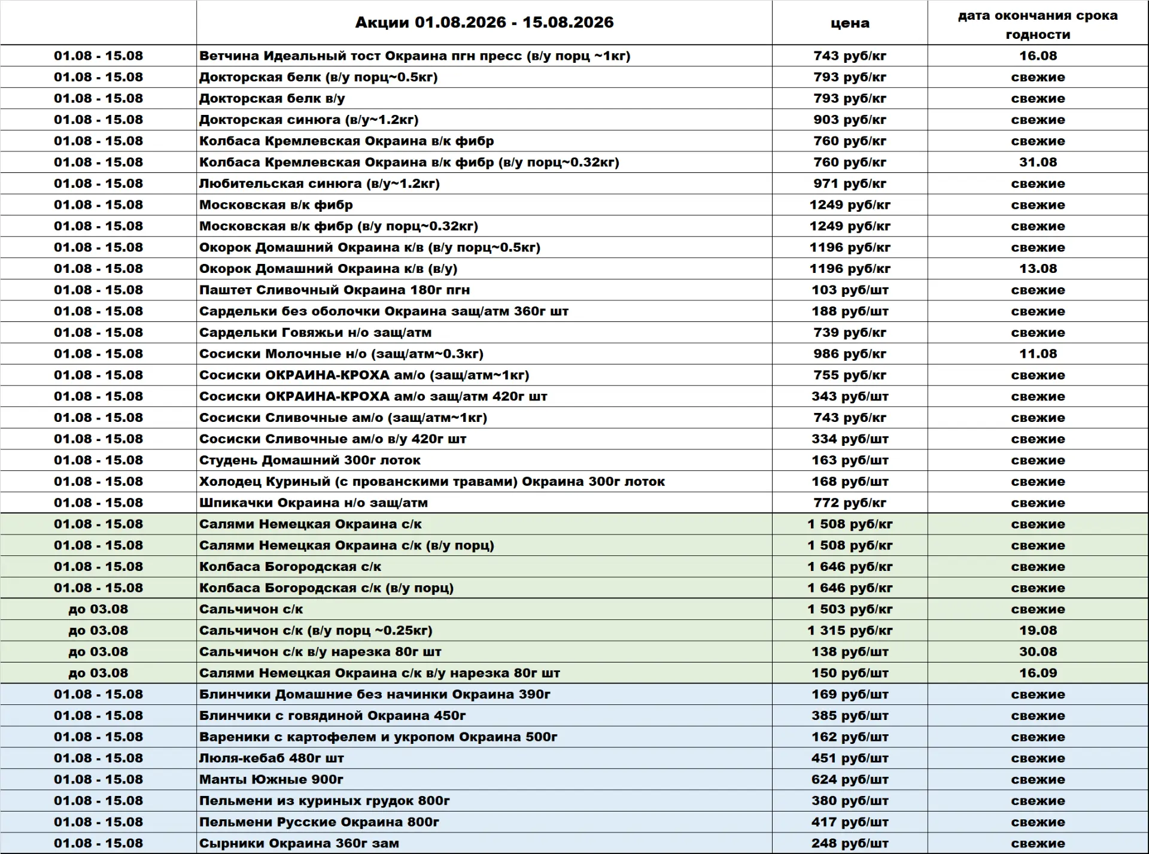Click the price "755 руб/кг"
Screen dimensions: 1149x854
click(x=850, y=375)
